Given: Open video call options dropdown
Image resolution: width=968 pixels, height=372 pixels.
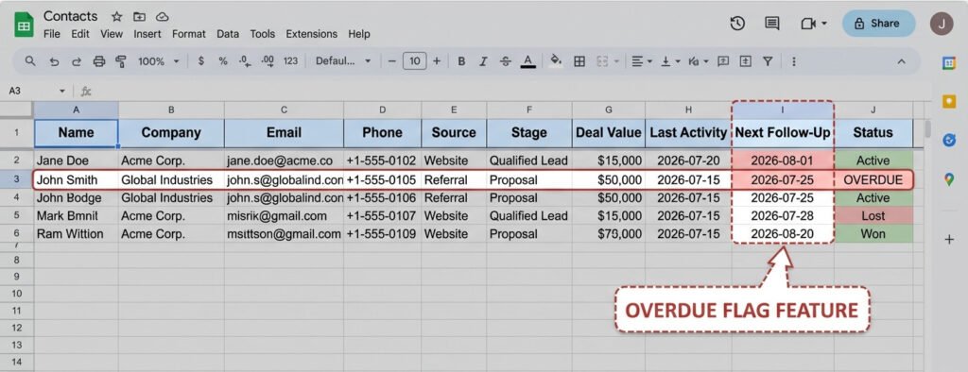Looking at the screenshot, I should click(824, 24).
